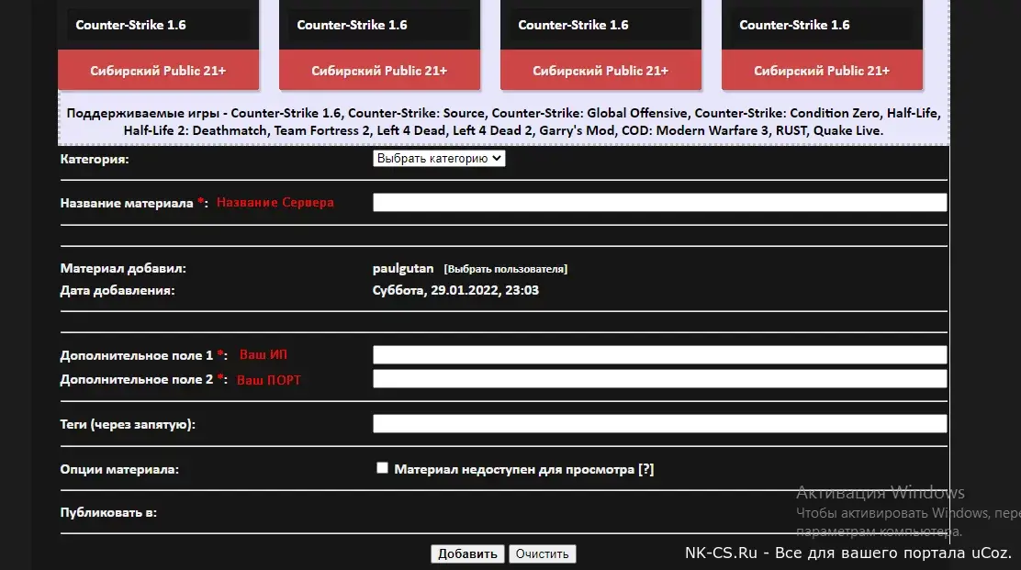This screenshot has height=570, width=1021.
Task: Click the 'Поддерживаемые игры' supported games paragraph
Action: 503,122
